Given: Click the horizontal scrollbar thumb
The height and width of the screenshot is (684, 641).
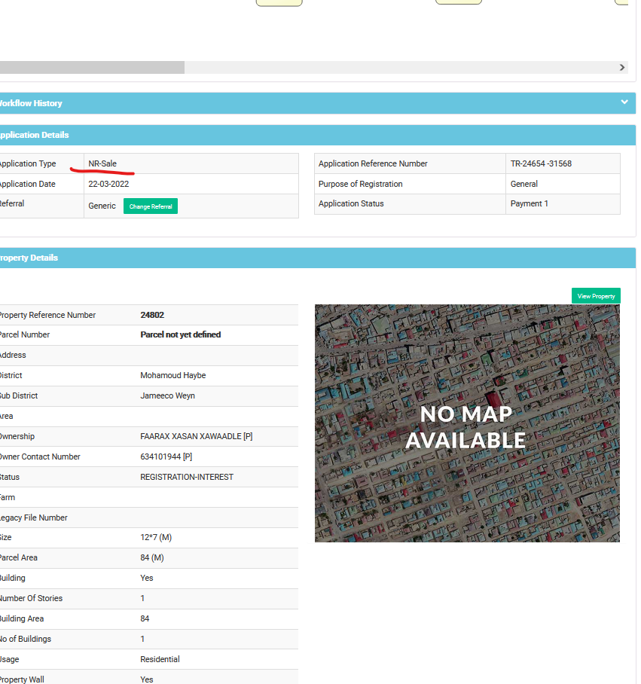Looking at the screenshot, I should (x=92, y=67).
